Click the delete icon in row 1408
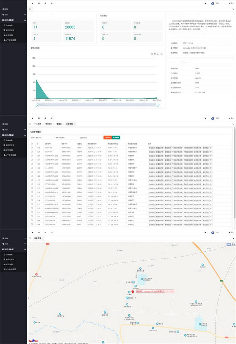Image resolution: width=236 pixels, height=344 pixels. 211,225
